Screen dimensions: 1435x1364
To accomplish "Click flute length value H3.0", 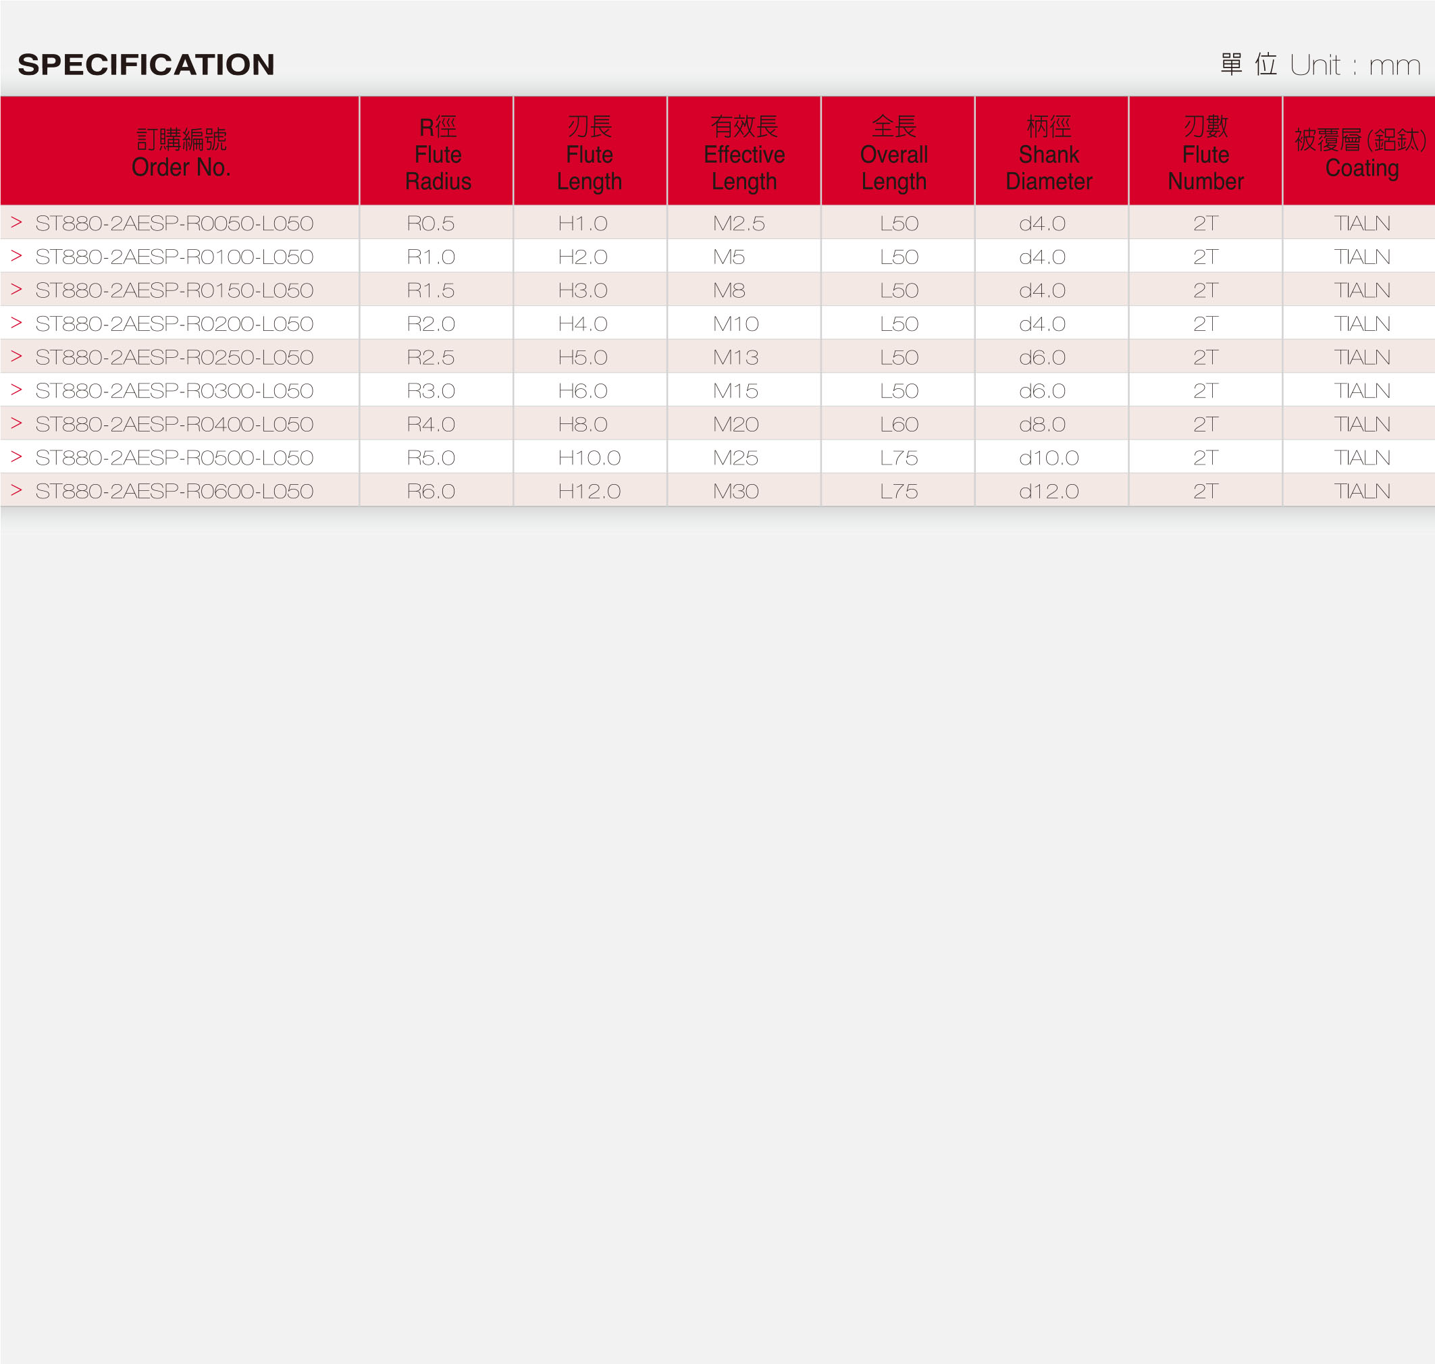I will point(583,290).
